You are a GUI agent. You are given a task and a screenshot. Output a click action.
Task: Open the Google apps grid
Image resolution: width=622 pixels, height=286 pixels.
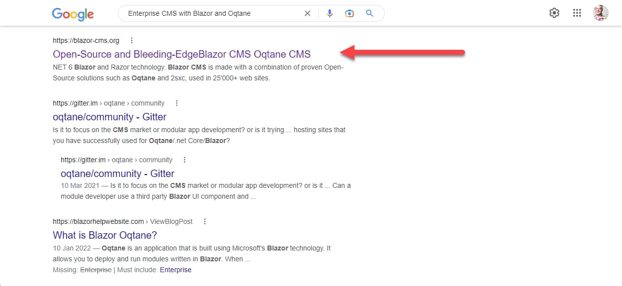[577, 13]
